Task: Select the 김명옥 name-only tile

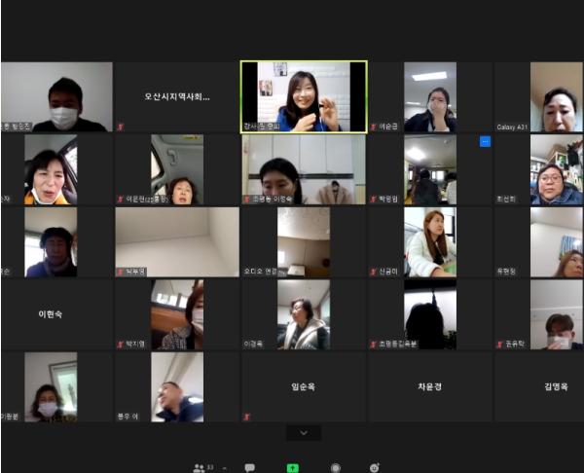Action: [x=539, y=387]
